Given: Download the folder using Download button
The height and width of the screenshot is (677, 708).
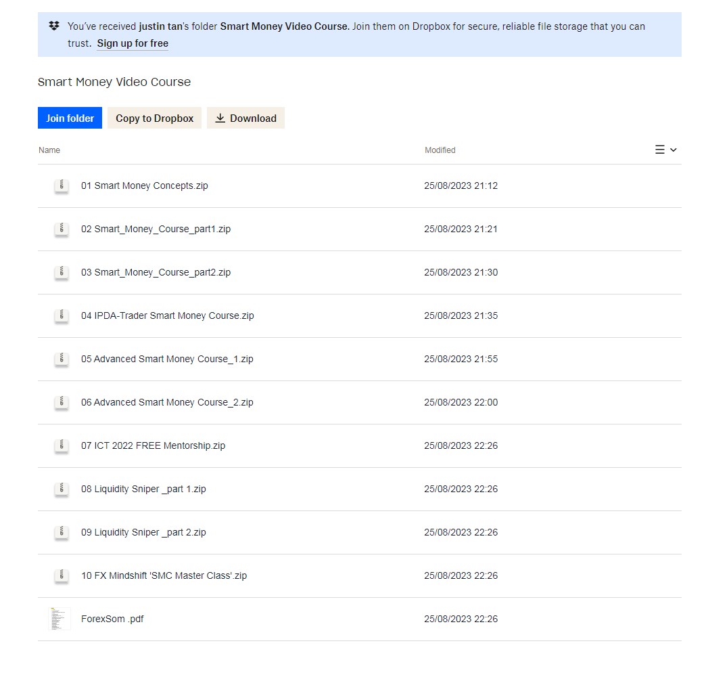Looking at the screenshot, I should [x=245, y=118].
